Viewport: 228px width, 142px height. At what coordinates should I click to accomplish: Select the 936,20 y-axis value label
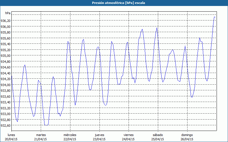tap(6, 21)
